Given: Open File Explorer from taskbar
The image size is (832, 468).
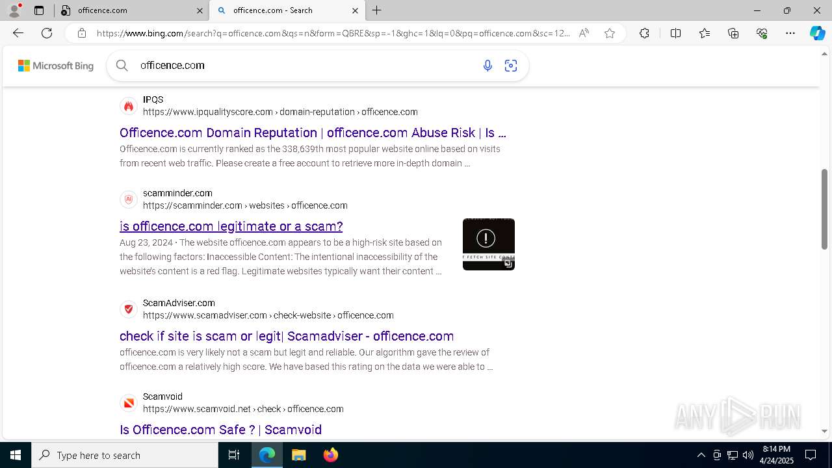Looking at the screenshot, I should (x=298, y=455).
